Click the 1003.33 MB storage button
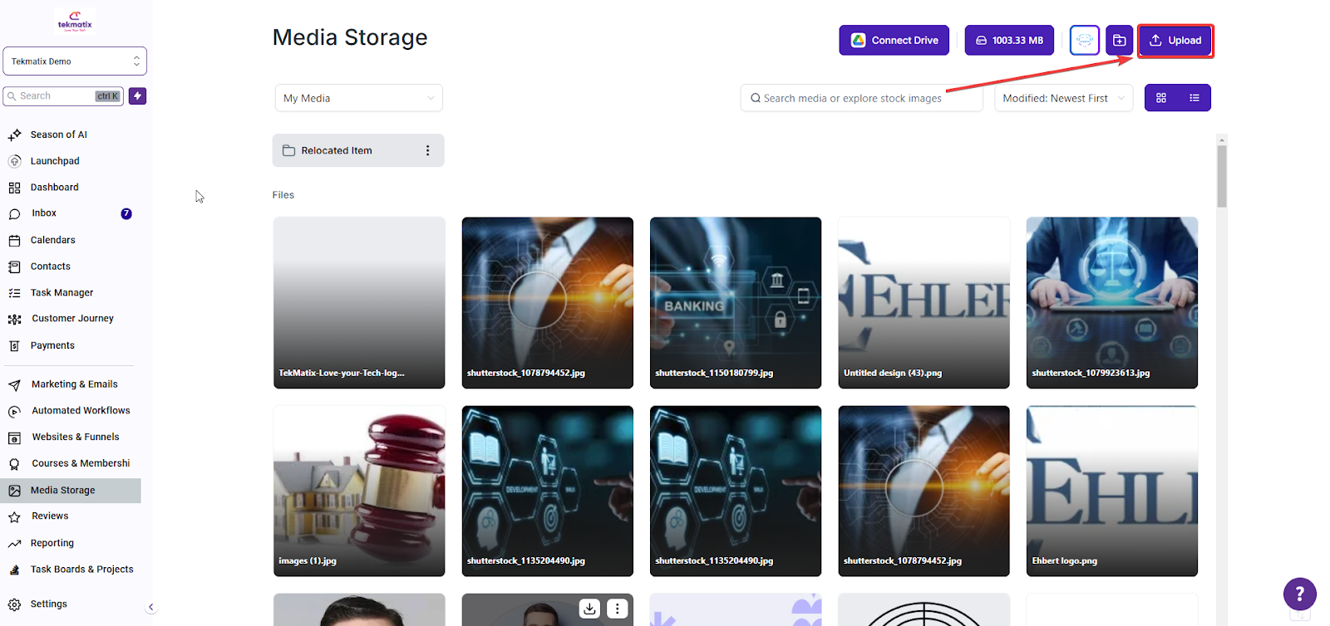This screenshot has height=626, width=1330. pos(1009,40)
